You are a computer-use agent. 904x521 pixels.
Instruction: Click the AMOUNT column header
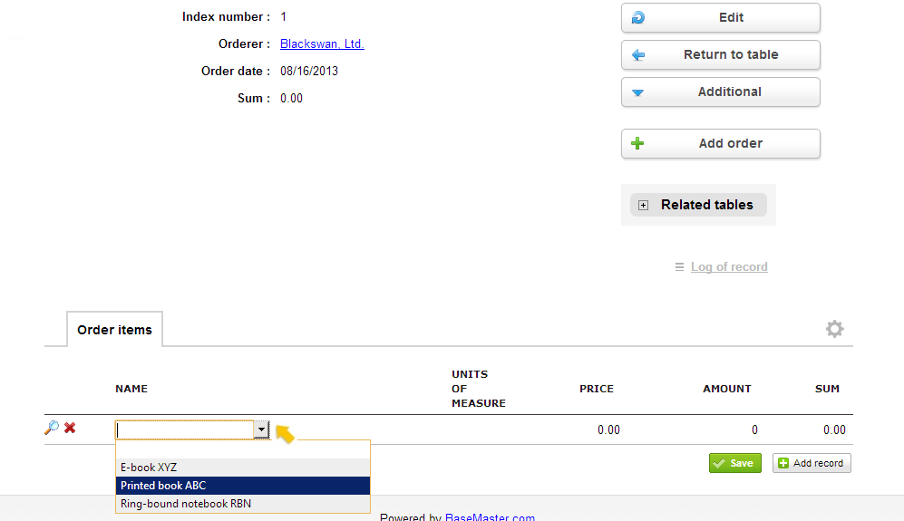click(726, 389)
